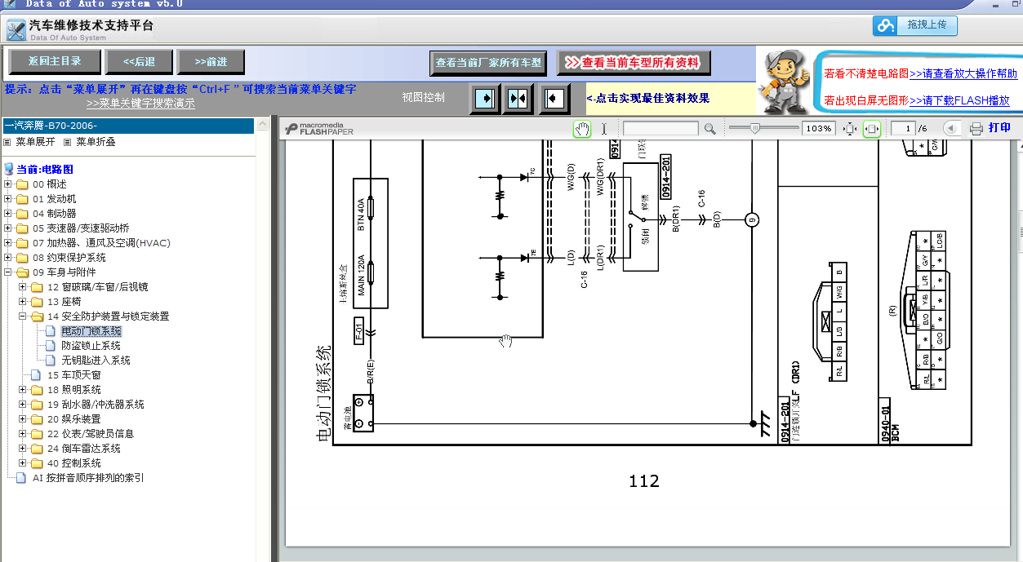Select the FlashPaper hand pan tool
1023x562 pixels.
pos(582,128)
